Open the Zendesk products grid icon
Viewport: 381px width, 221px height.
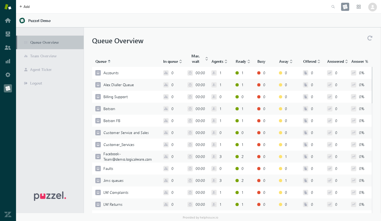[359, 7]
